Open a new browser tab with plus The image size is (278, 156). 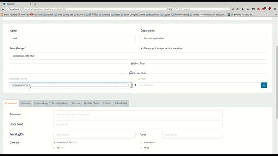[35, 4]
